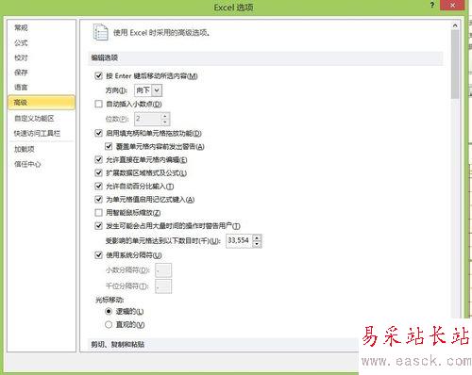The image size is (472, 375).
Task: Decrease the 33,554 value with down arrow
Action: tap(257, 244)
